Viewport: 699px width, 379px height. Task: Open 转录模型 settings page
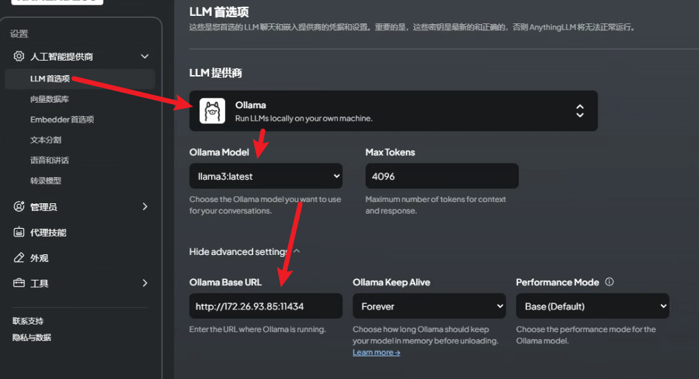[46, 181]
